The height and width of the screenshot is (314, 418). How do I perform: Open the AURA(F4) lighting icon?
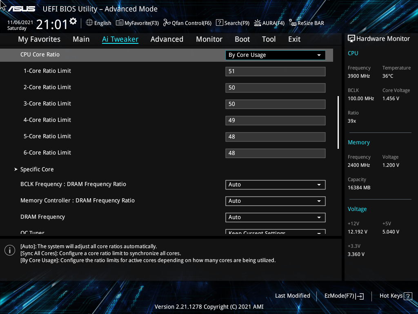click(x=258, y=23)
